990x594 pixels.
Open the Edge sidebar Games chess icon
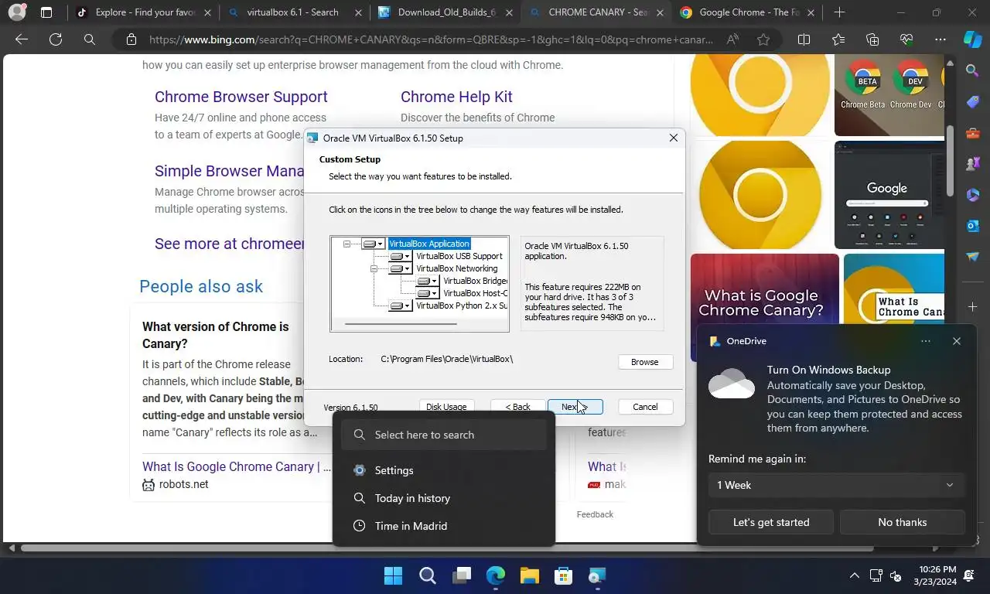pyautogui.click(x=972, y=164)
